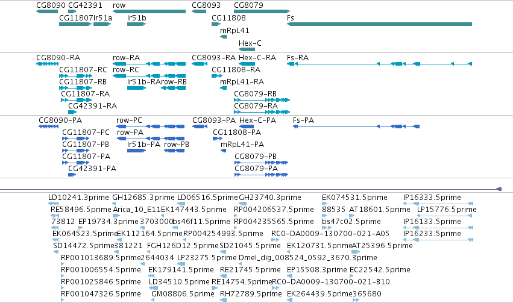Image resolution: width=513 pixels, height=303 pixels.
Task: Click the CG11807-RC transcript
Action: tap(75, 76)
